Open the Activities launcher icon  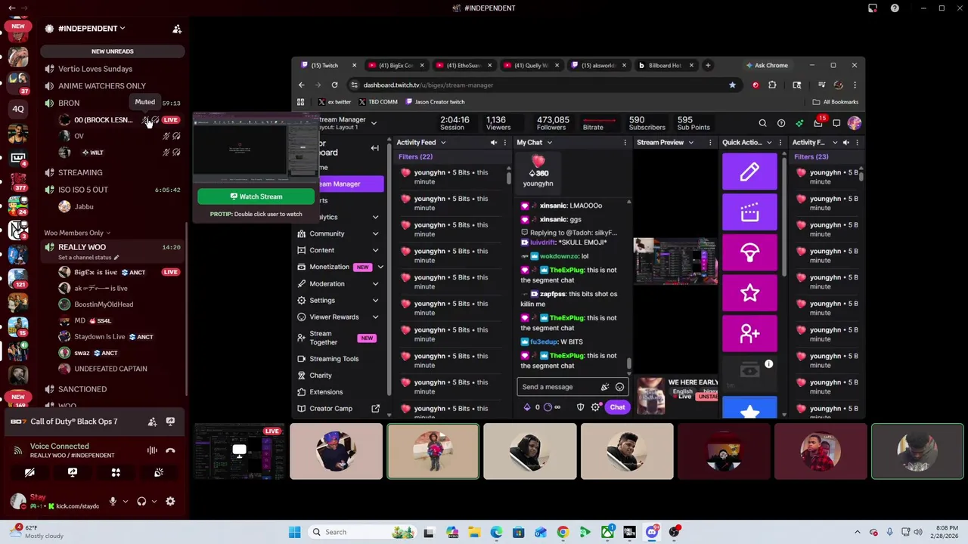pos(116,472)
